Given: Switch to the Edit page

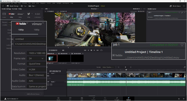Looking at the screenshot, I should (x=82, y=99).
